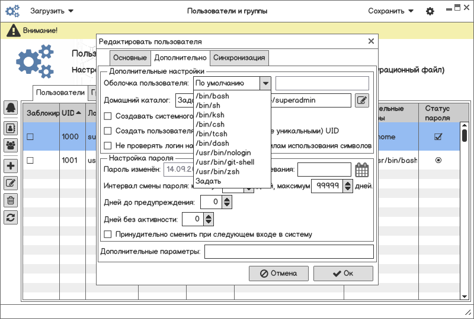Open calendar picker for expiration date
The height and width of the screenshot is (319, 474).
pos(361,170)
